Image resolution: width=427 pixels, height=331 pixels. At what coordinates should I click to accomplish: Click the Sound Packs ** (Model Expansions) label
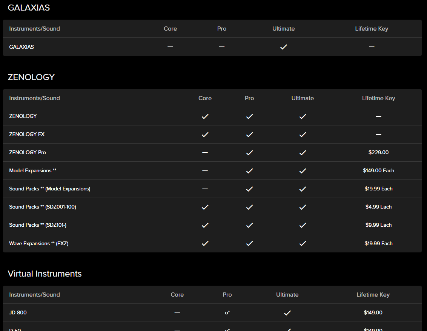pyautogui.click(x=50, y=189)
